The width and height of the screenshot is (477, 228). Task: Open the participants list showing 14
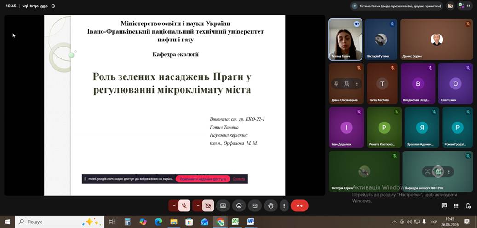point(465,6)
